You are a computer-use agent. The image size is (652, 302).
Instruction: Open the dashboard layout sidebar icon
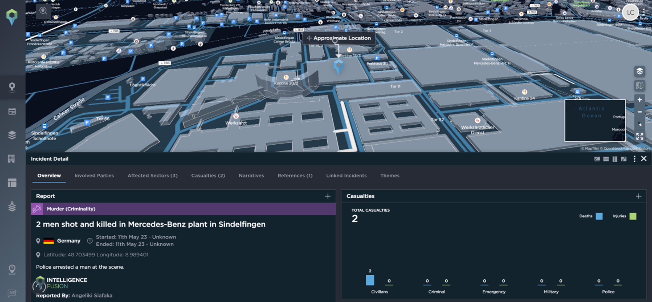(12, 183)
